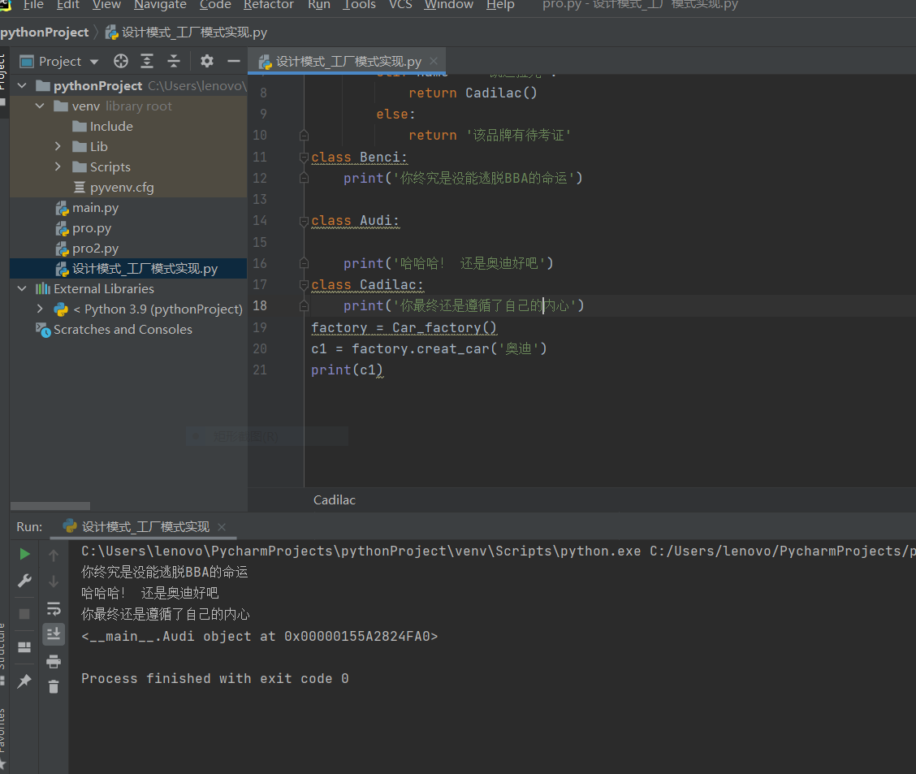Click Expand All in the Project toolbar

(x=147, y=61)
